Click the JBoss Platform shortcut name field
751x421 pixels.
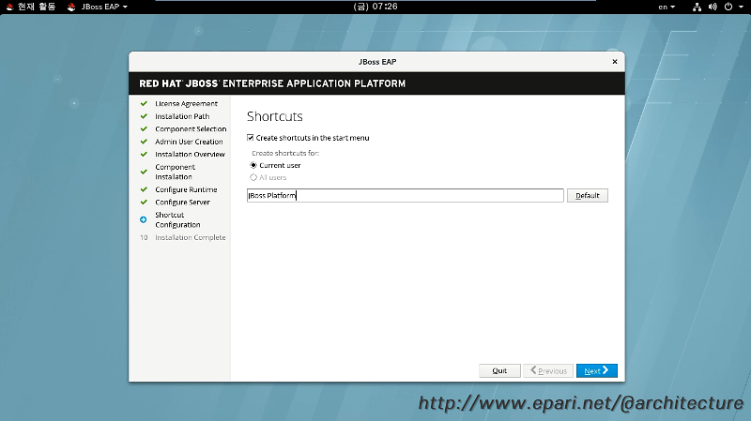click(x=406, y=196)
